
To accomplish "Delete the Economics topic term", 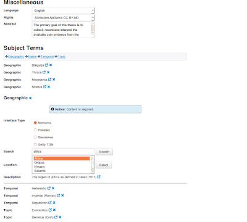I will (54, 210).
